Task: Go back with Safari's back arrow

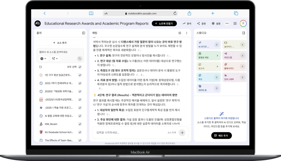Action: 45,13
